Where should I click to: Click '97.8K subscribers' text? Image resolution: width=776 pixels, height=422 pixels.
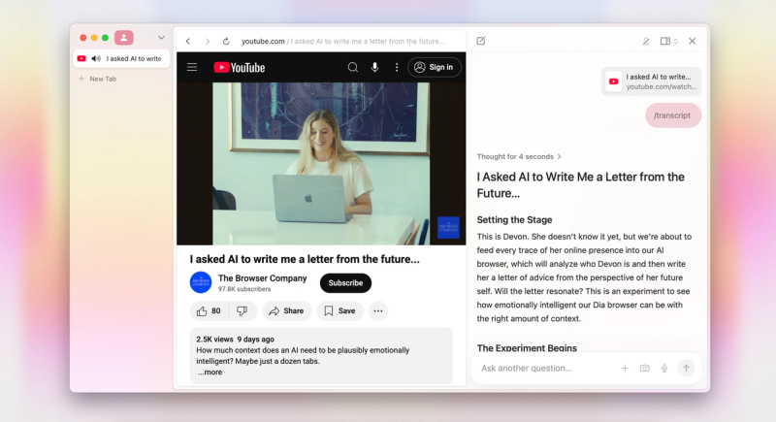point(244,289)
